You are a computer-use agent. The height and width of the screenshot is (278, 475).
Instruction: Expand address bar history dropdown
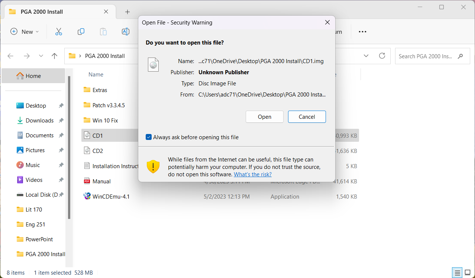point(366,56)
